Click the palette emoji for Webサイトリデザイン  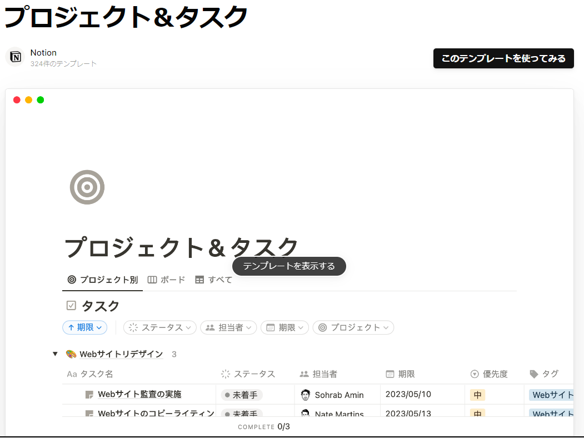(71, 354)
